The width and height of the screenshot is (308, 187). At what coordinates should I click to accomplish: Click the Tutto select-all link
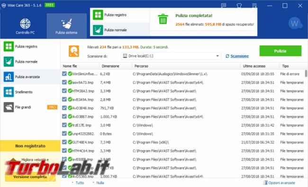click(x=80, y=183)
